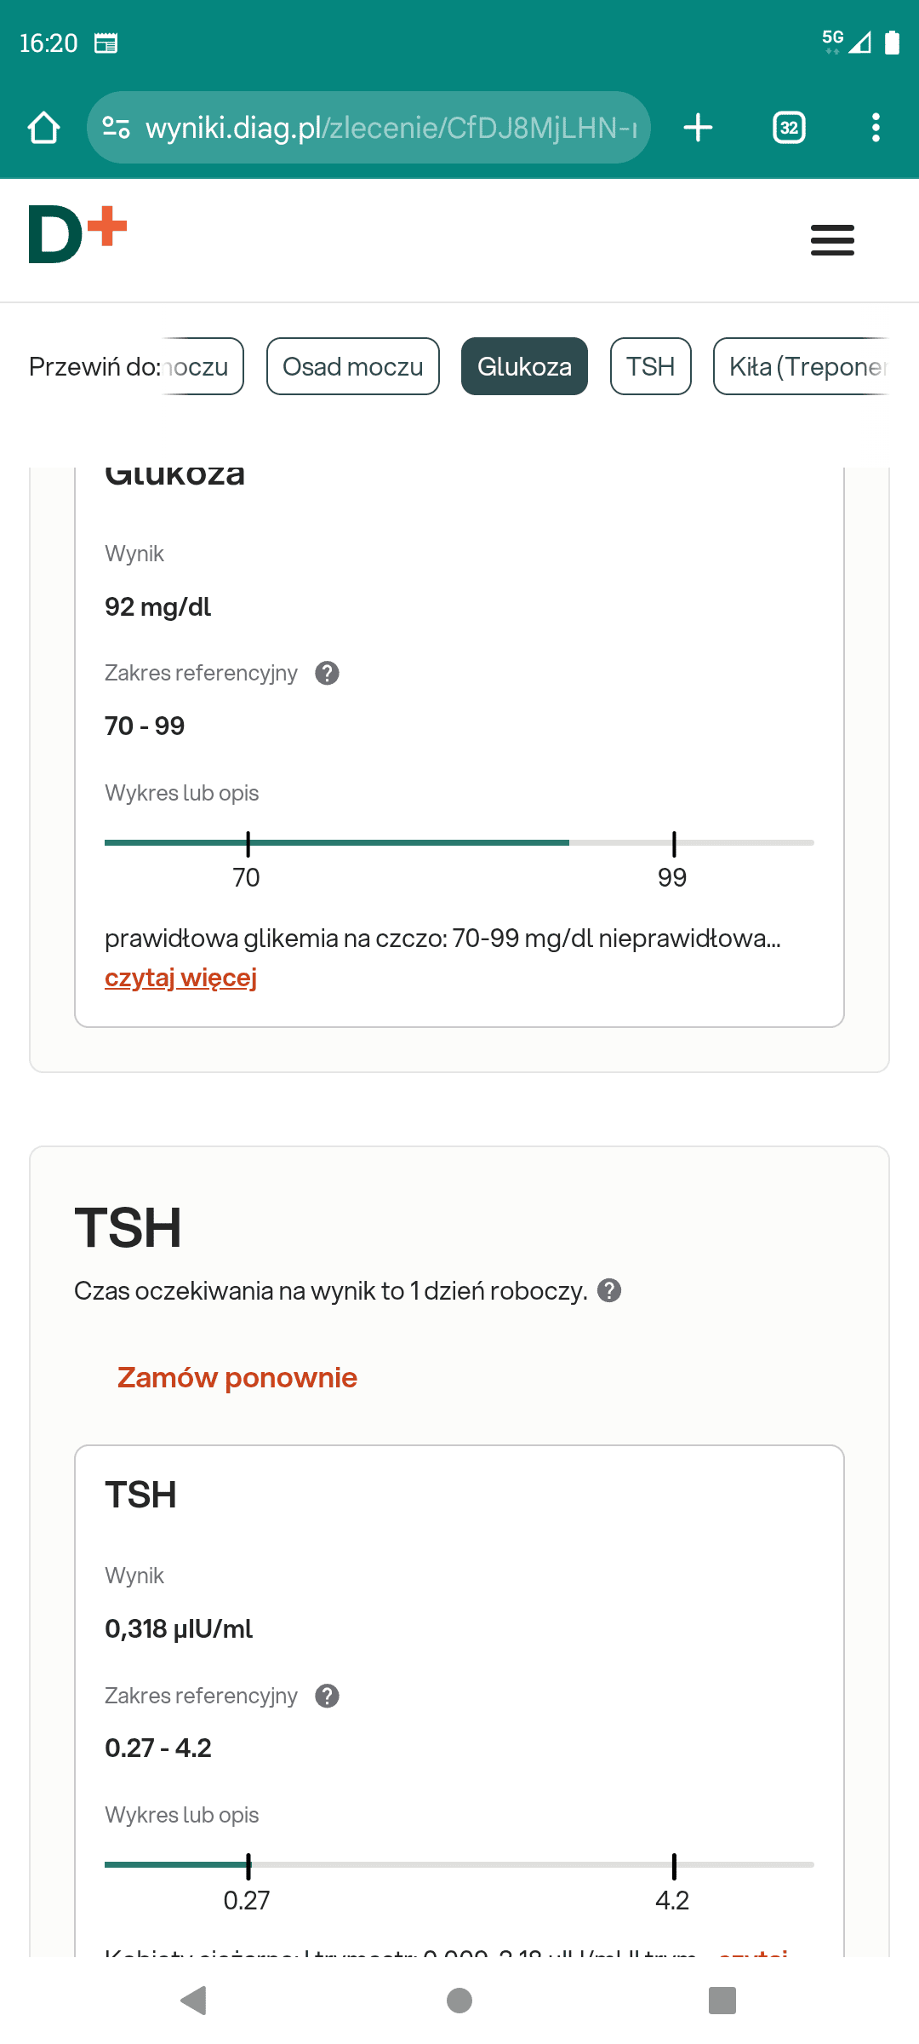Show the 32 open tabs switcher
This screenshot has height=2044, width=919.
[x=789, y=128]
